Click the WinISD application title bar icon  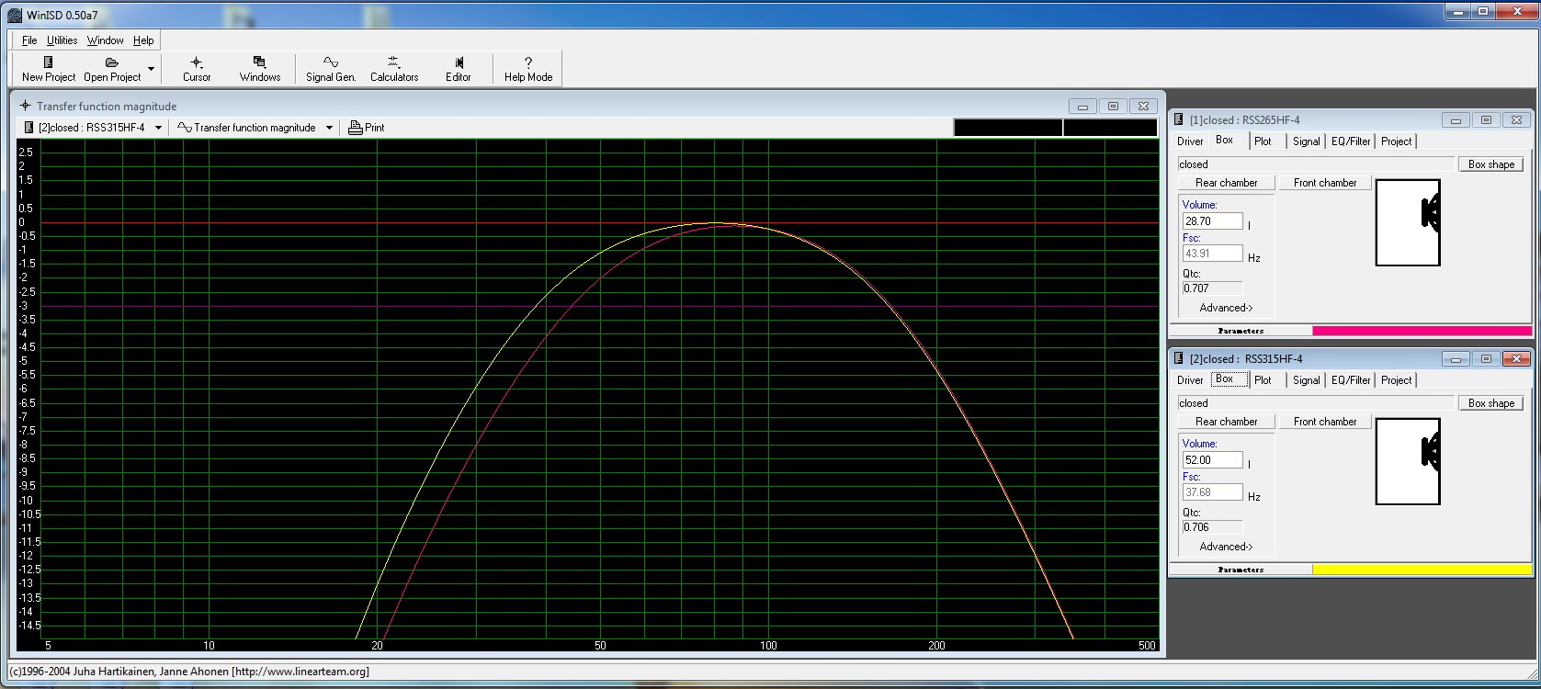[x=15, y=16]
